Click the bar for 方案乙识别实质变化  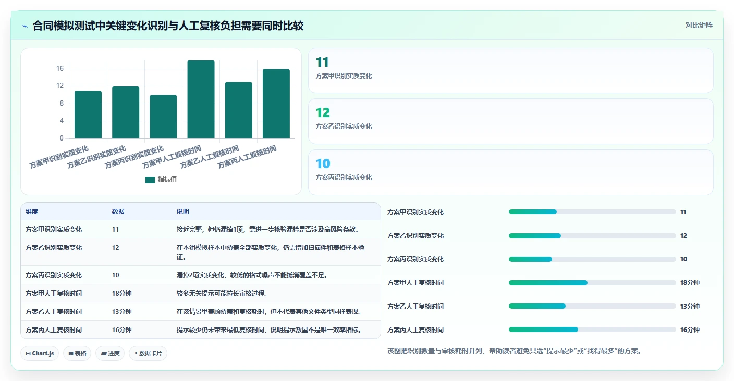click(126, 112)
